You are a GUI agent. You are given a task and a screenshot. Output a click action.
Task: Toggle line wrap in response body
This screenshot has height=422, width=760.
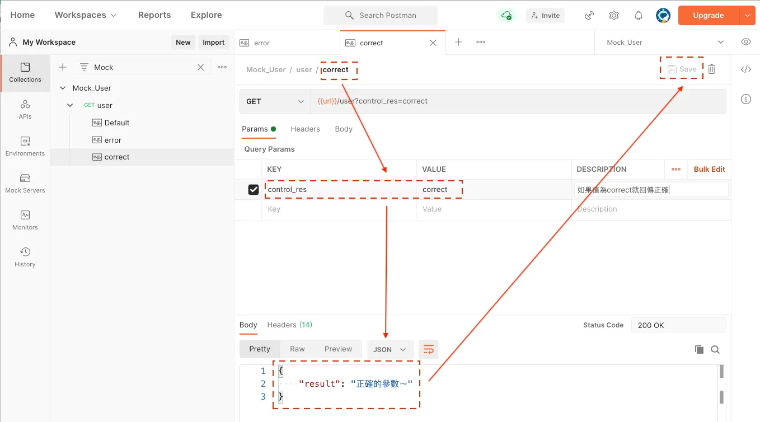click(x=428, y=349)
